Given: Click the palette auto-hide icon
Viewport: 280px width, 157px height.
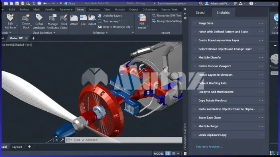Looking at the screenshot, I should [x=185, y=14].
